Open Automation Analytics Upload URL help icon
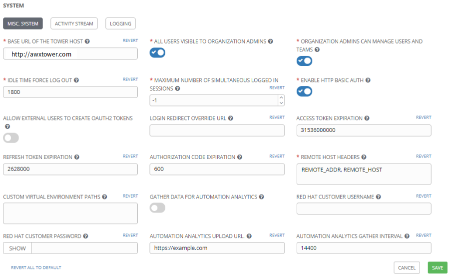451x277 pixels. [249, 236]
